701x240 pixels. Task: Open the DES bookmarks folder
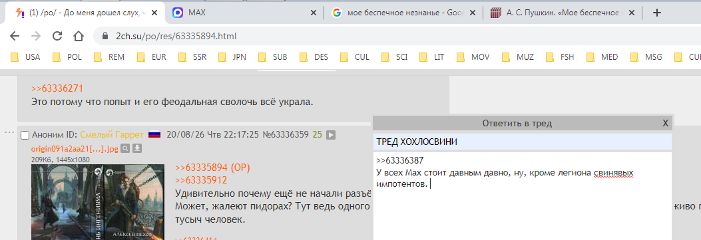(314, 57)
